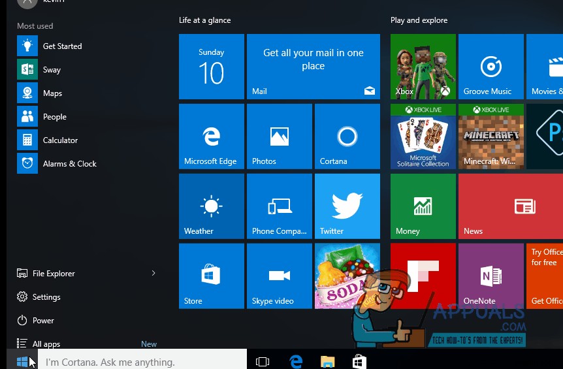
Task: Expand File Explorer jump list arrow
Action: point(153,273)
